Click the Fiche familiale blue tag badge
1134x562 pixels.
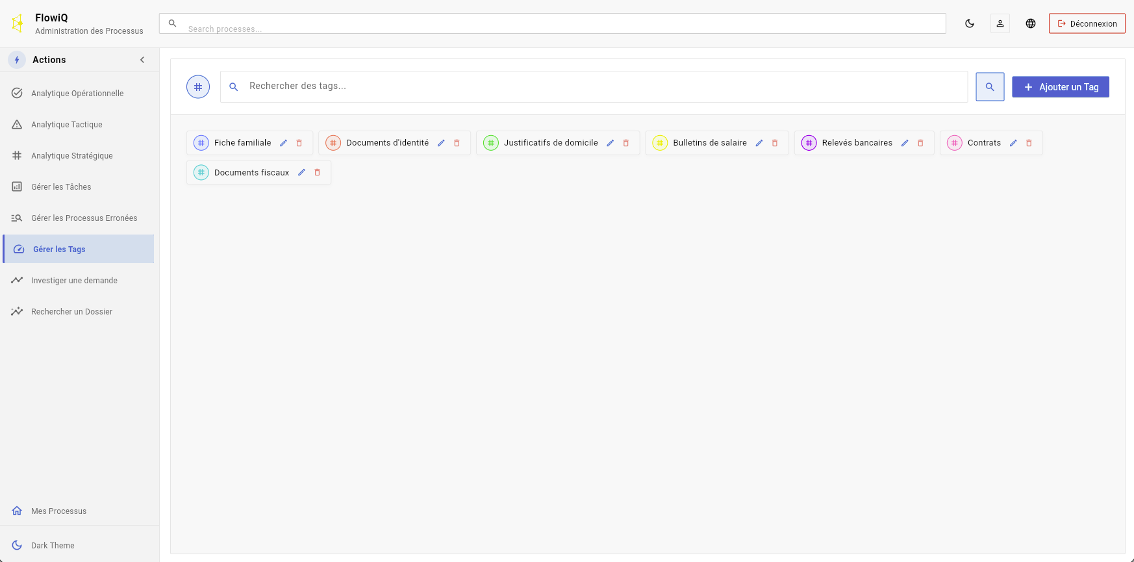click(201, 143)
